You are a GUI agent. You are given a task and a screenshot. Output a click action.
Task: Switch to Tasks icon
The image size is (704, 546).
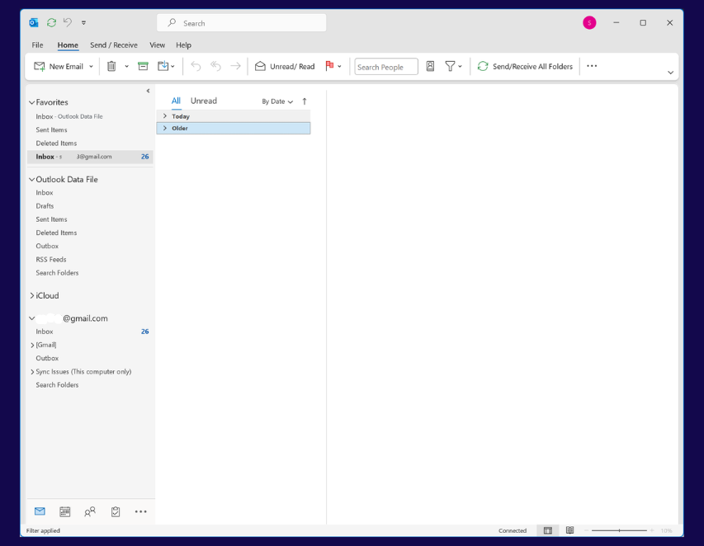[116, 511]
